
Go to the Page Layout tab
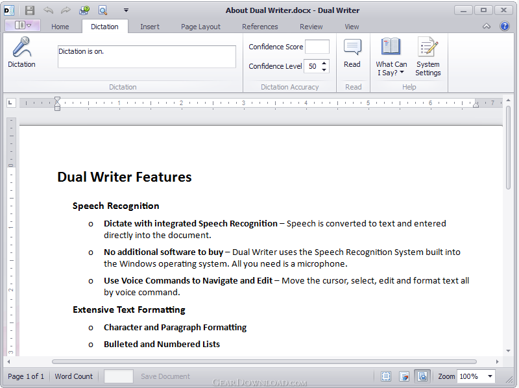tap(200, 27)
